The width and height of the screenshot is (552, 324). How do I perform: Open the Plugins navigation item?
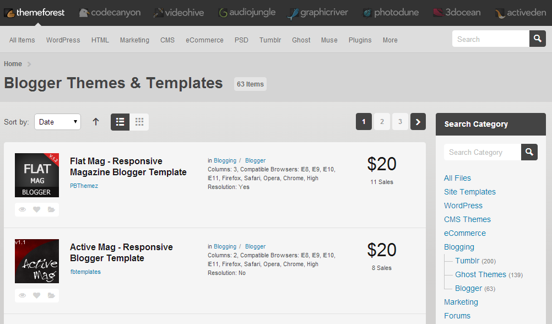[360, 40]
